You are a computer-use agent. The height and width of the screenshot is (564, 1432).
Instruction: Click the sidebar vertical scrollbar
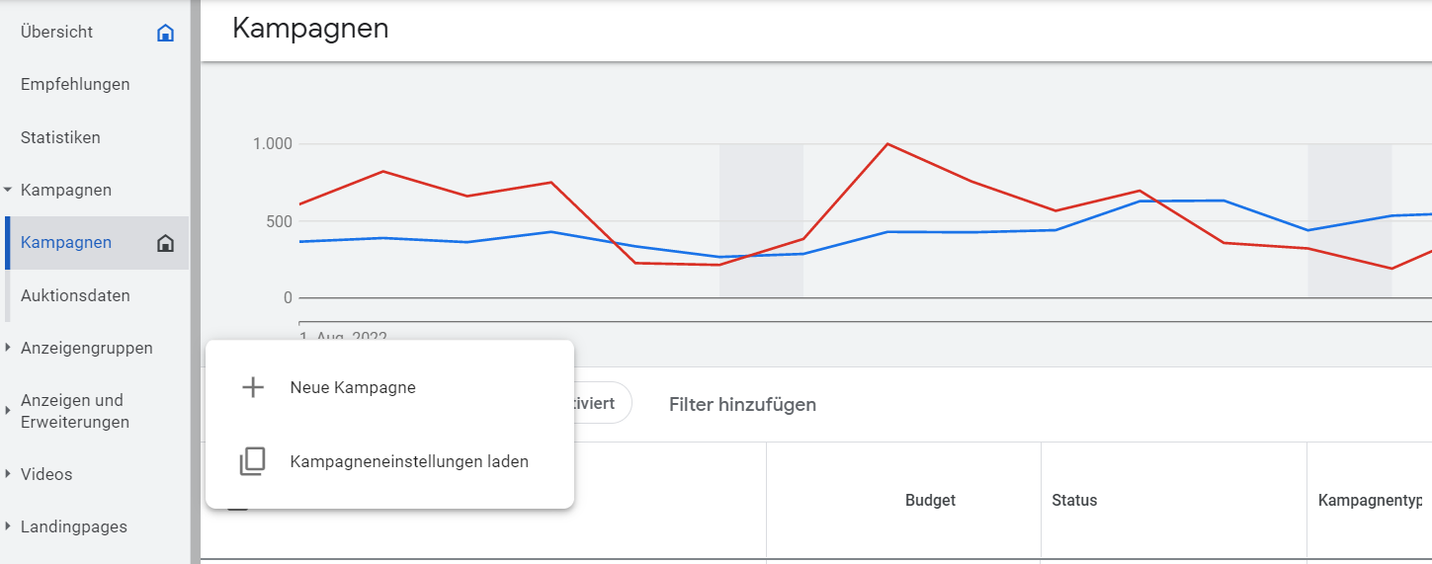click(x=195, y=282)
